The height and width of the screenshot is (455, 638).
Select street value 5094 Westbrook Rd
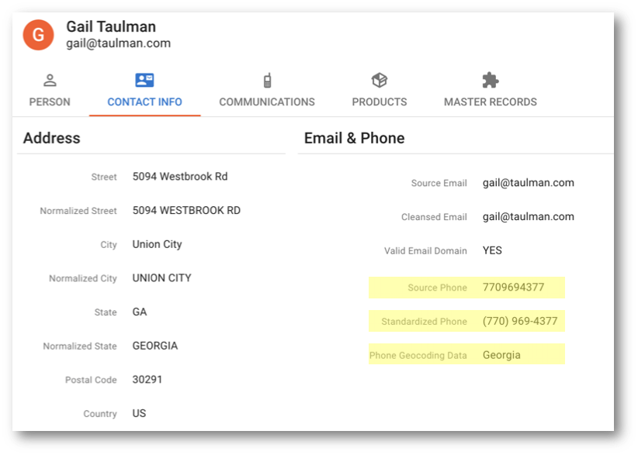(x=180, y=177)
